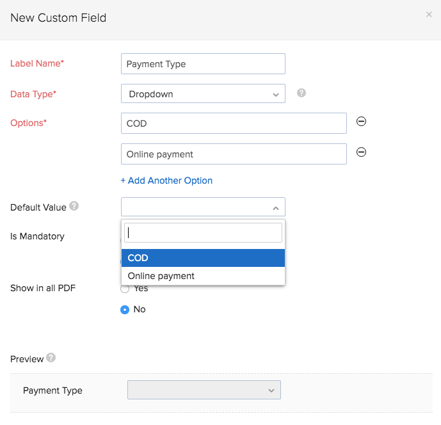The width and height of the screenshot is (441, 425).
Task: Click the search box inside the dropdown list
Action: [x=203, y=233]
